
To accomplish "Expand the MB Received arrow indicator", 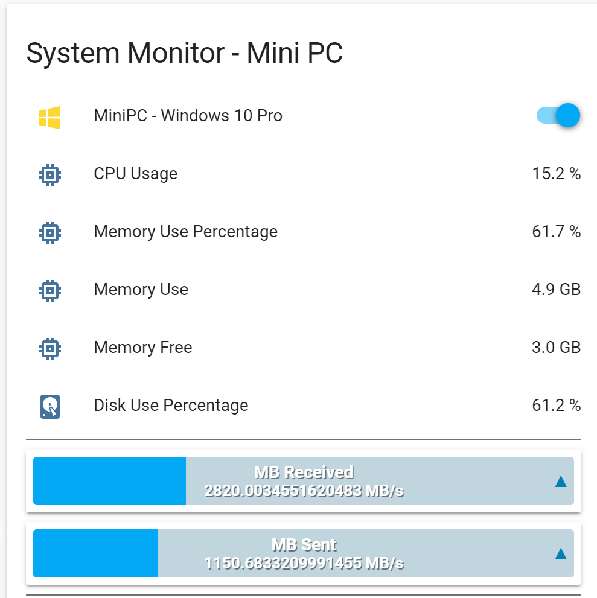I will pos(561,481).
